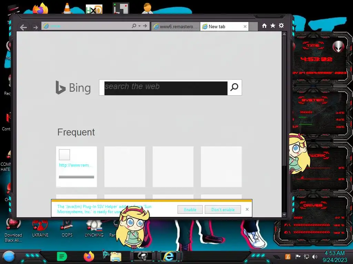Click the Internet Explorer taskbar button
353x264 pixels.
[170, 256]
